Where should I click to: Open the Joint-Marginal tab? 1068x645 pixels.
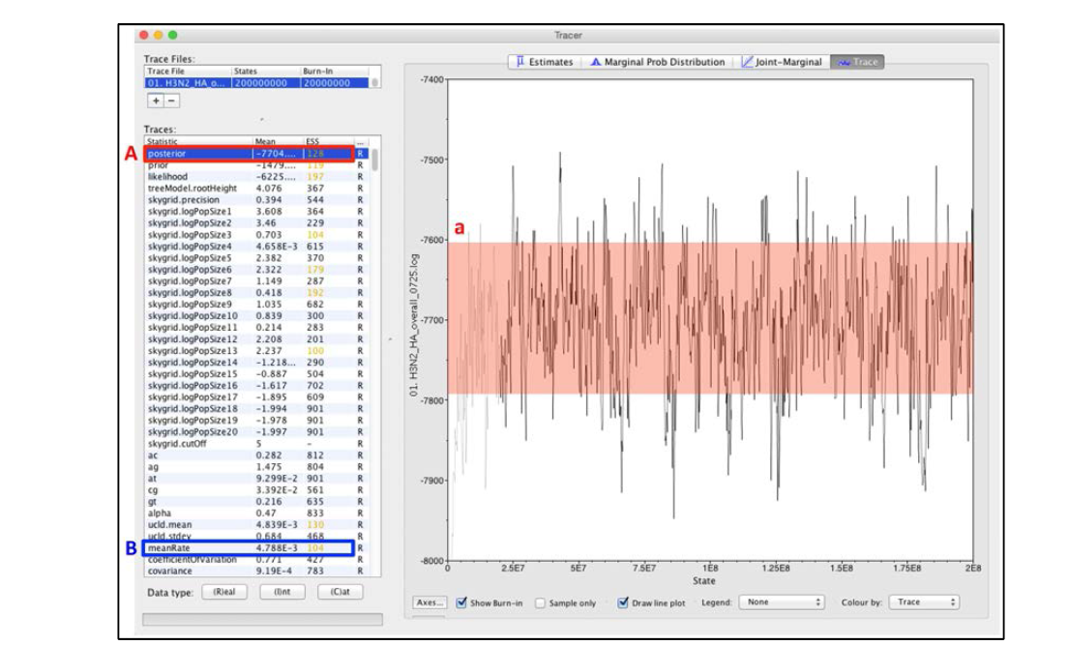(782, 62)
